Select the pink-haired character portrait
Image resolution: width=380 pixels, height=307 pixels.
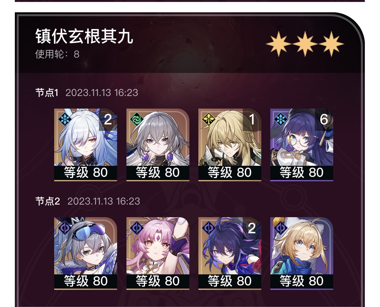click(157, 253)
